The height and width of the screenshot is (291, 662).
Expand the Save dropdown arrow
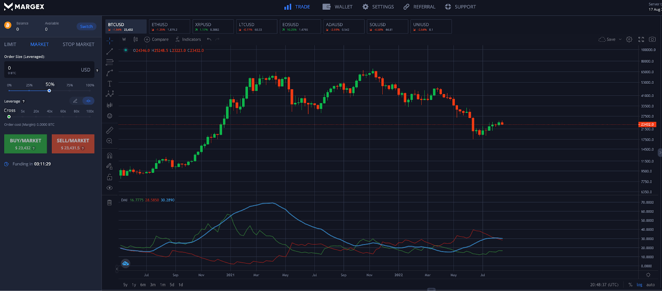tap(620, 40)
